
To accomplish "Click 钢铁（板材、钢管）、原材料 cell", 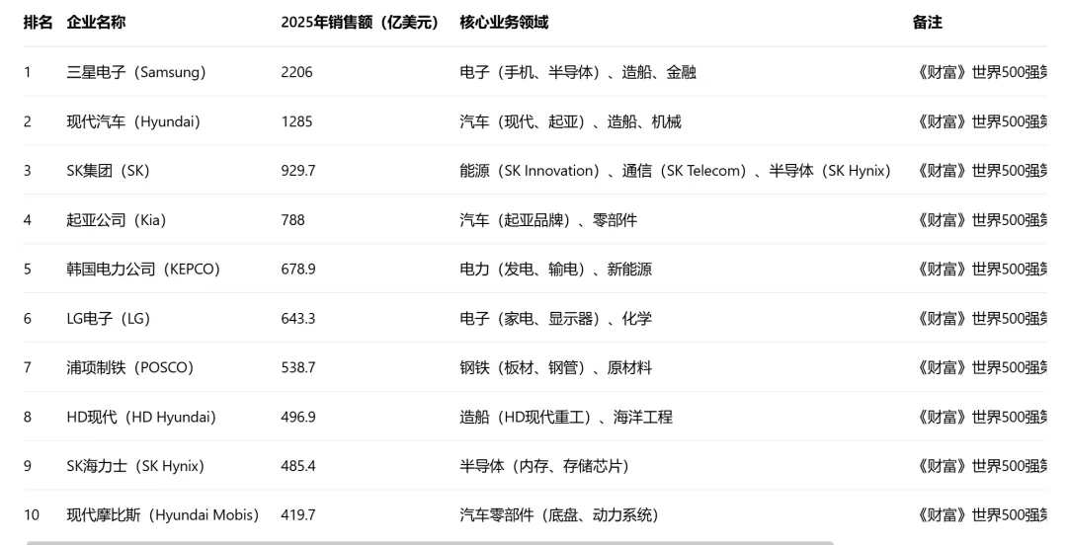I will coord(556,367).
